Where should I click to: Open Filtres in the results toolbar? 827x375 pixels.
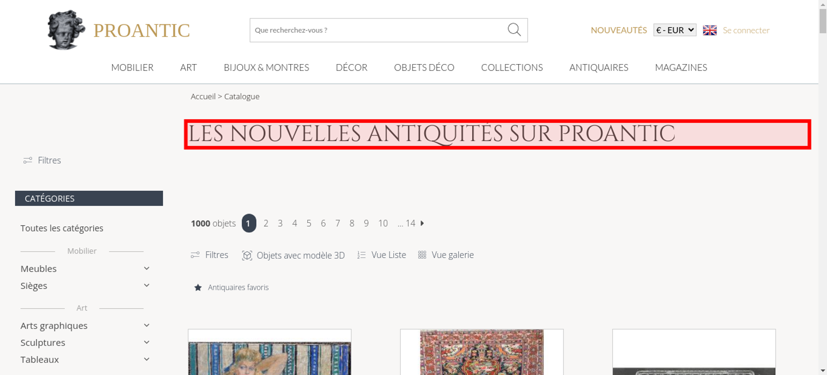tap(210, 255)
